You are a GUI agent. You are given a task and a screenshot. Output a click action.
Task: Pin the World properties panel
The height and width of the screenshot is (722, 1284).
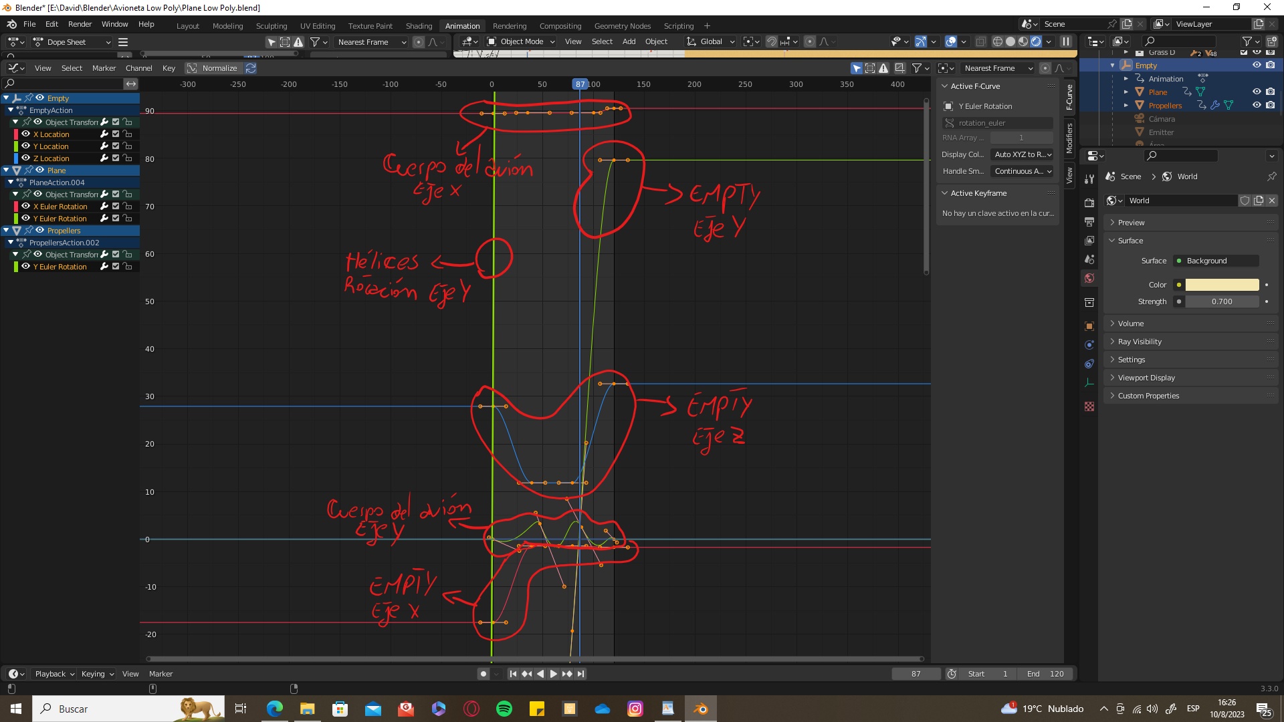pyautogui.click(x=1271, y=176)
